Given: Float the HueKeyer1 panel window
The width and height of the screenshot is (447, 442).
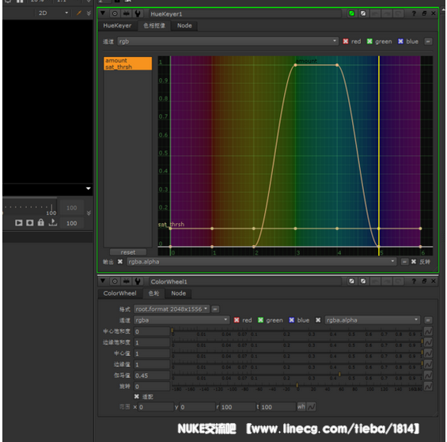Looking at the screenshot, I should tap(424, 13).
